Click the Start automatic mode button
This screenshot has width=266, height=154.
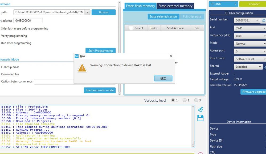[100, 90]
